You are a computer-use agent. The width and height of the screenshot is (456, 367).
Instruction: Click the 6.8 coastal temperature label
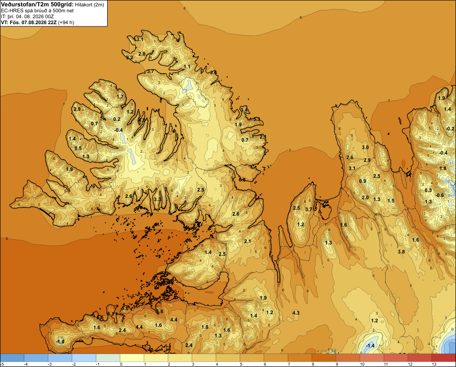point(242,180)
